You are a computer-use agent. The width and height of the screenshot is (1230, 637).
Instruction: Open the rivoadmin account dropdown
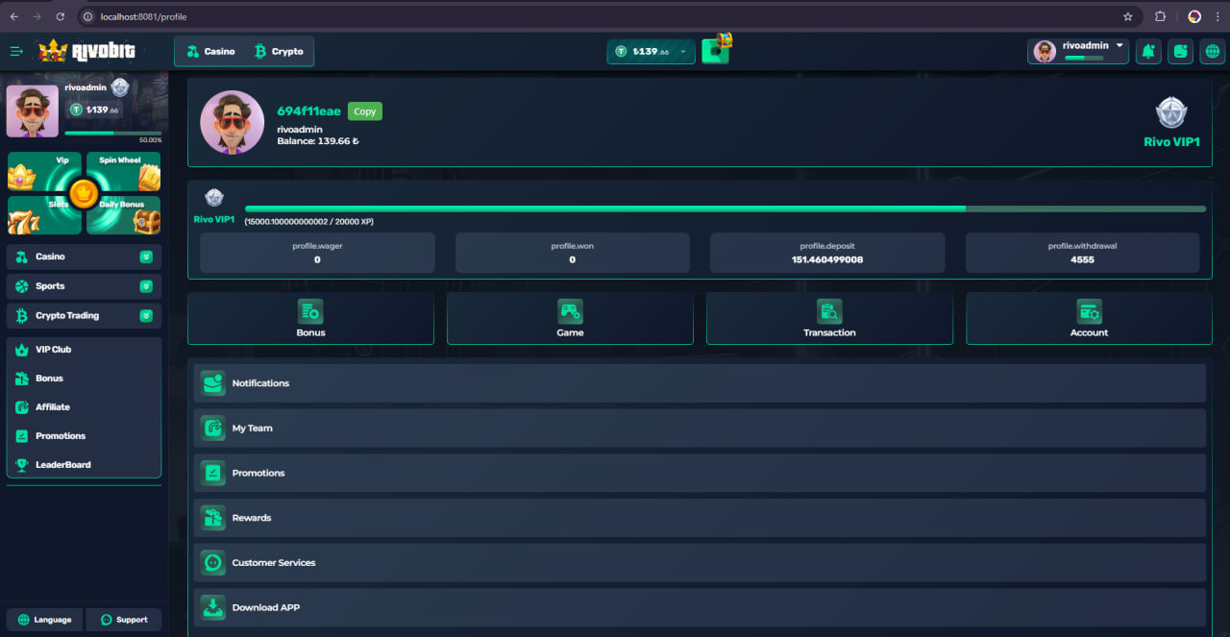(1077, 51)
